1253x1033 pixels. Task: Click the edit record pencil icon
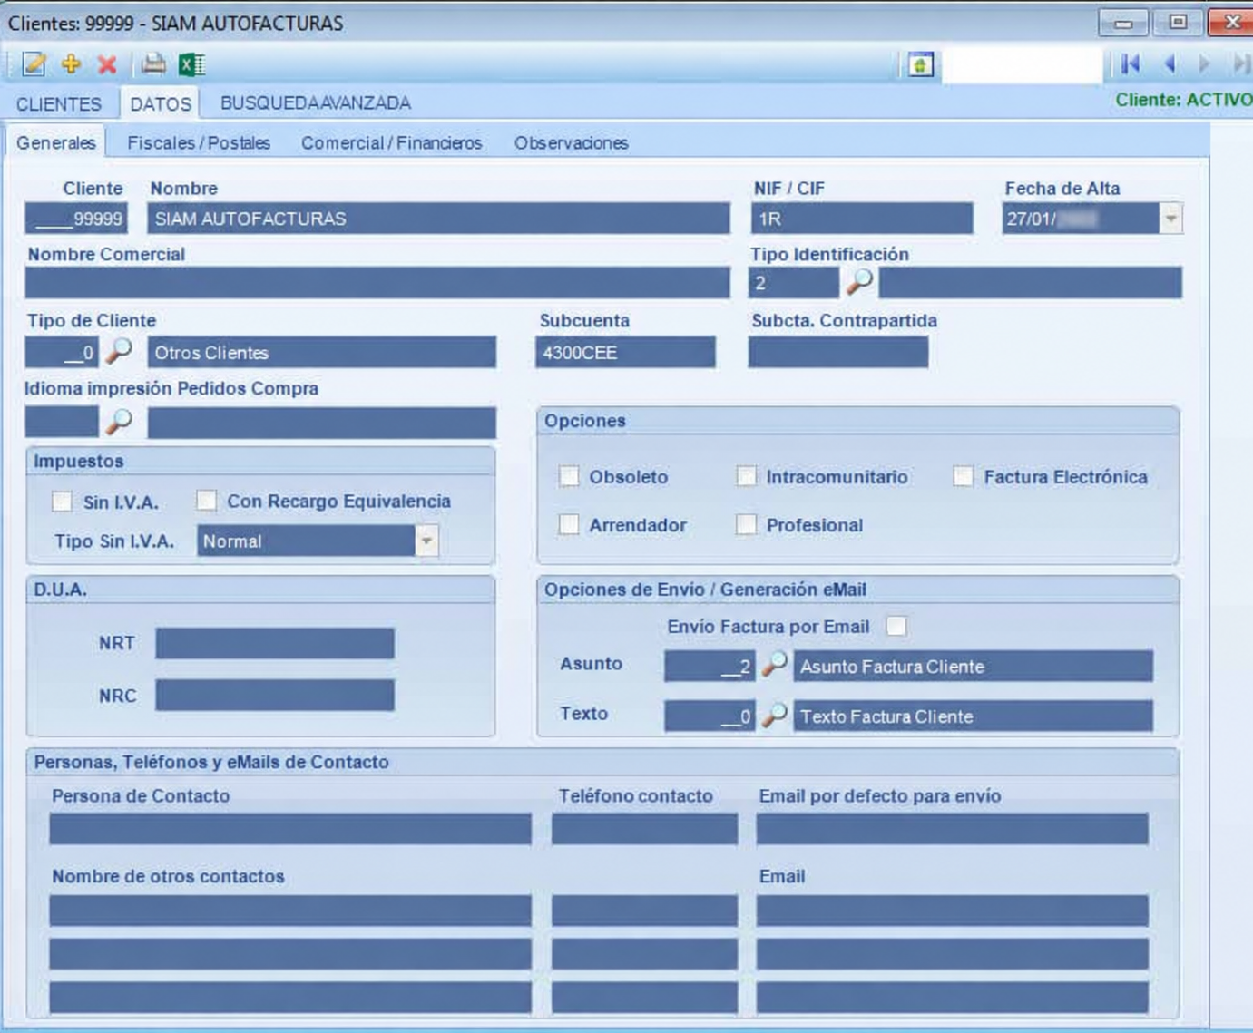[x=34, y=64]
